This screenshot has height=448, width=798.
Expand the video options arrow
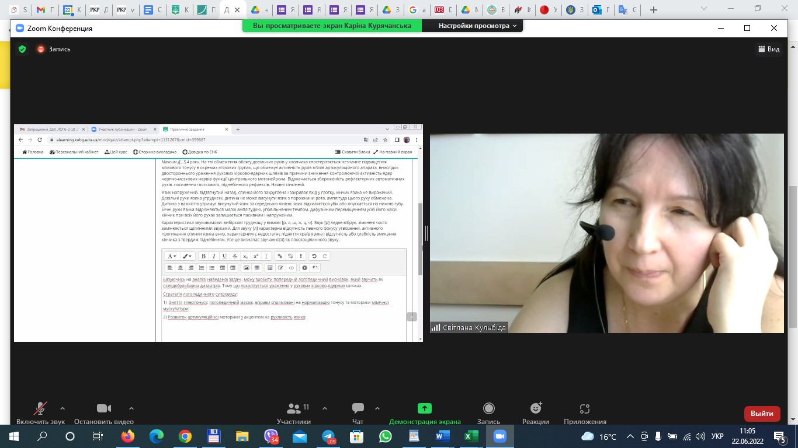(x=131, y=408)
